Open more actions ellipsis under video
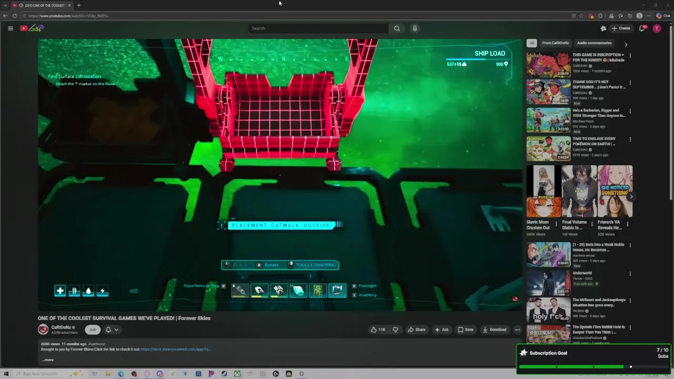This screenshot has height=379, width=674. [517, 330]
